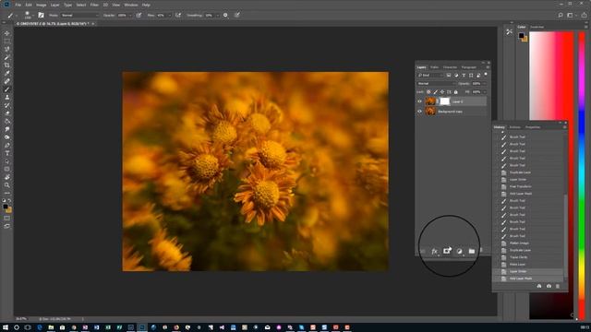The image size is (591, 332).
Task: Create new document from current history state
Action: [539, 286]
